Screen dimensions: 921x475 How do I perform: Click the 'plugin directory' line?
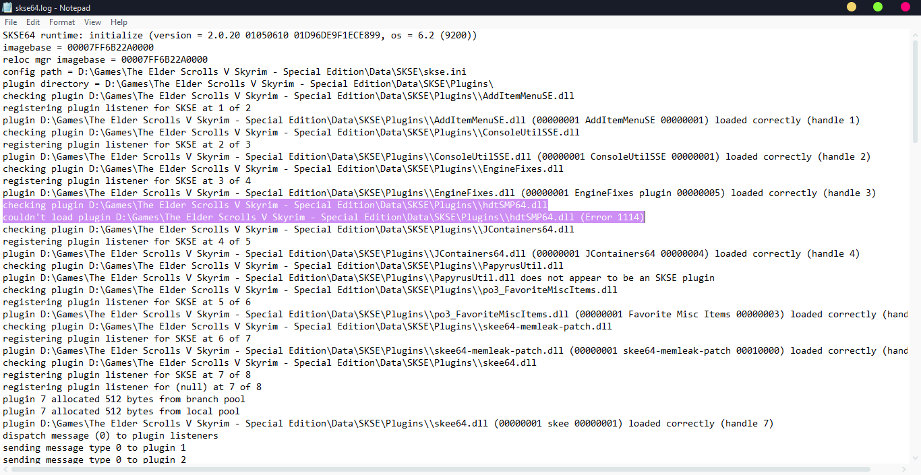pyautogui.click(x=248, y=84)
